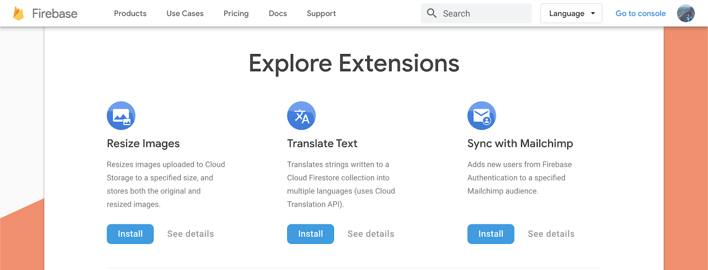Click the search magnifier icon
The width and height of the screenshot is (708, 270).
[x=431, y=13]
